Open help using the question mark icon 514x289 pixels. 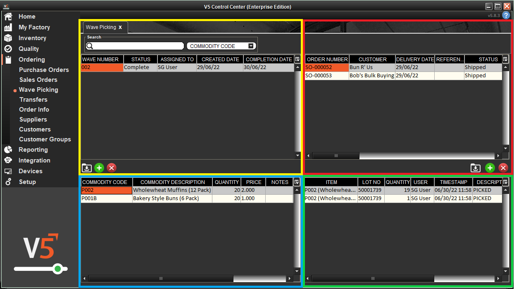tap(506, 15)
